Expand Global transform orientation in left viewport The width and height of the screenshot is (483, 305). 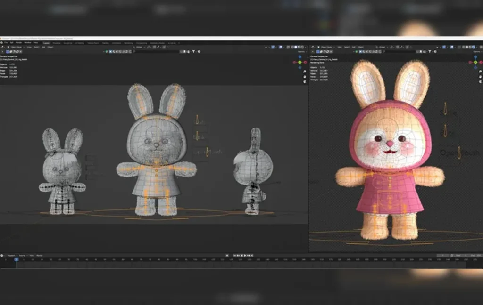pyautogui.click(x=140, y=47)
